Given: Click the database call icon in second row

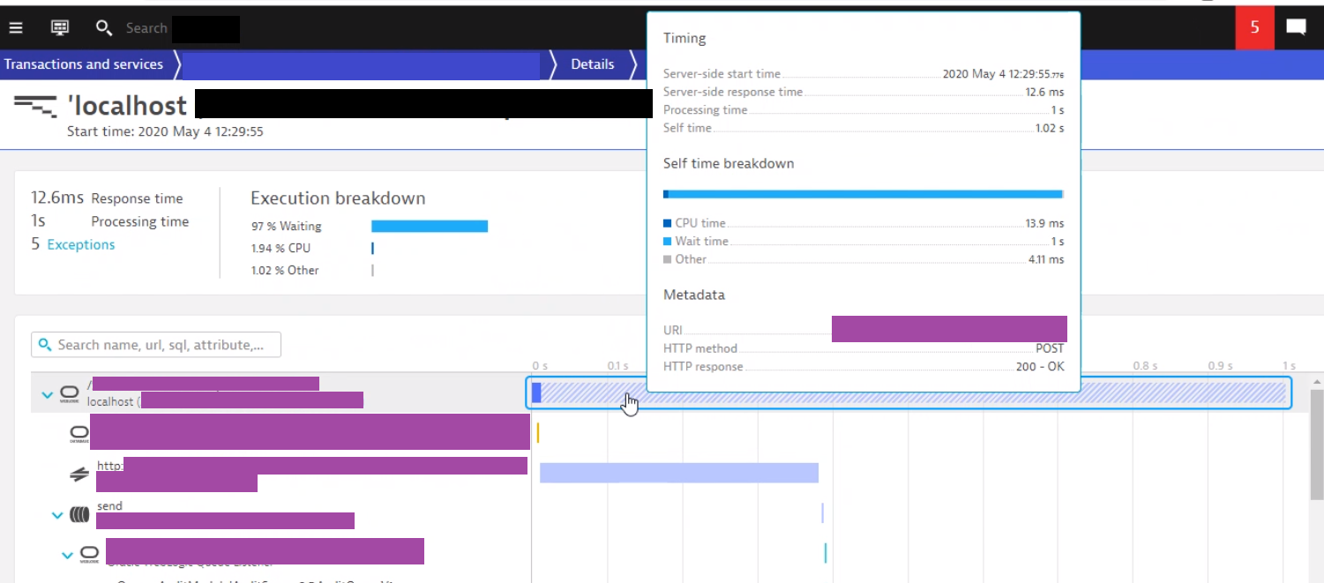Looking at the screenshot, I should (79, 434).
